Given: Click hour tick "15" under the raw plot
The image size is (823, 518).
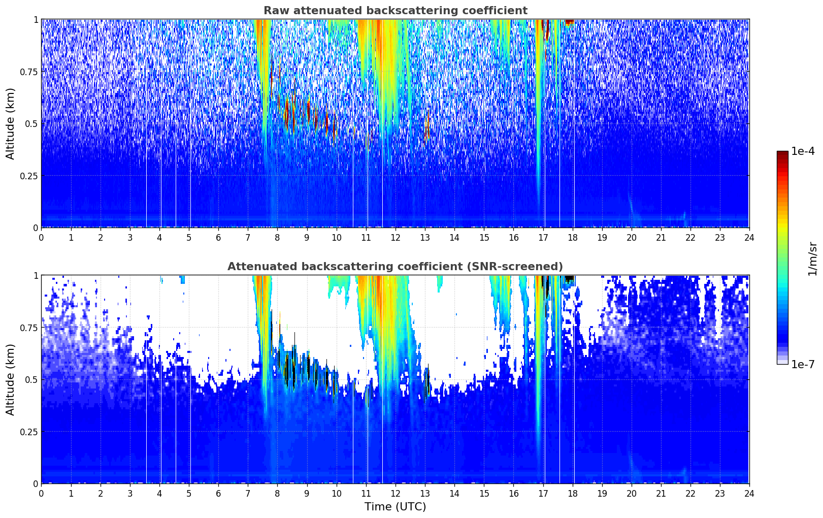Looking at the screenshot, I should coord(484,237).
